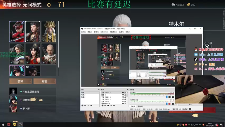Open the 场景集合(S) menu in OBS
Image resolution: width=225 pixels, height=127 pixels.
[x=113, y=32]
